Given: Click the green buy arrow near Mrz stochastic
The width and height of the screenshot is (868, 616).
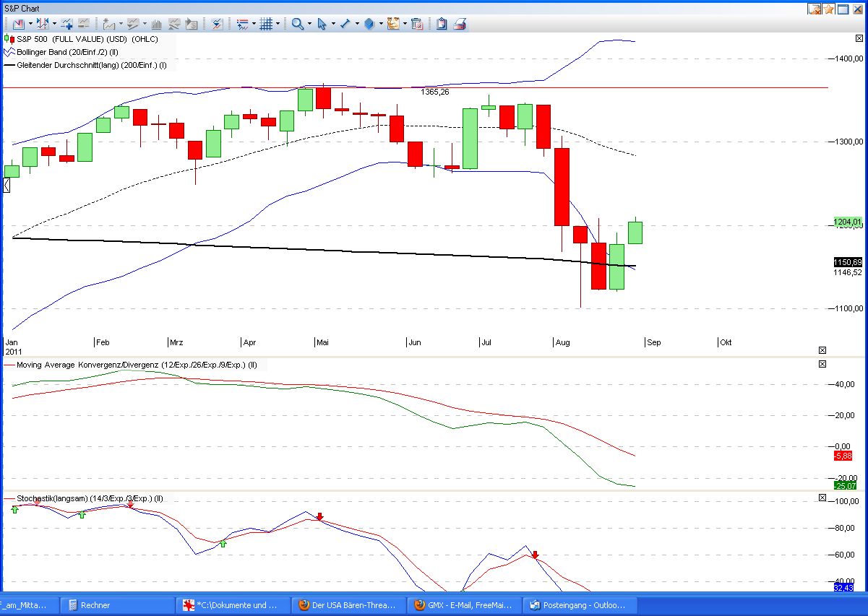Looking at the screenshot, I should tap(223, 543).
